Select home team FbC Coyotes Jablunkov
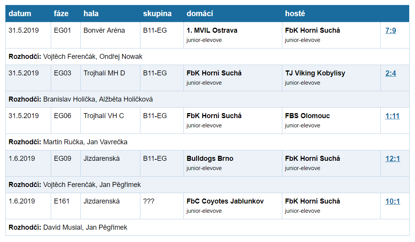Viewport: 415px width, 242px height. point(225,201)
